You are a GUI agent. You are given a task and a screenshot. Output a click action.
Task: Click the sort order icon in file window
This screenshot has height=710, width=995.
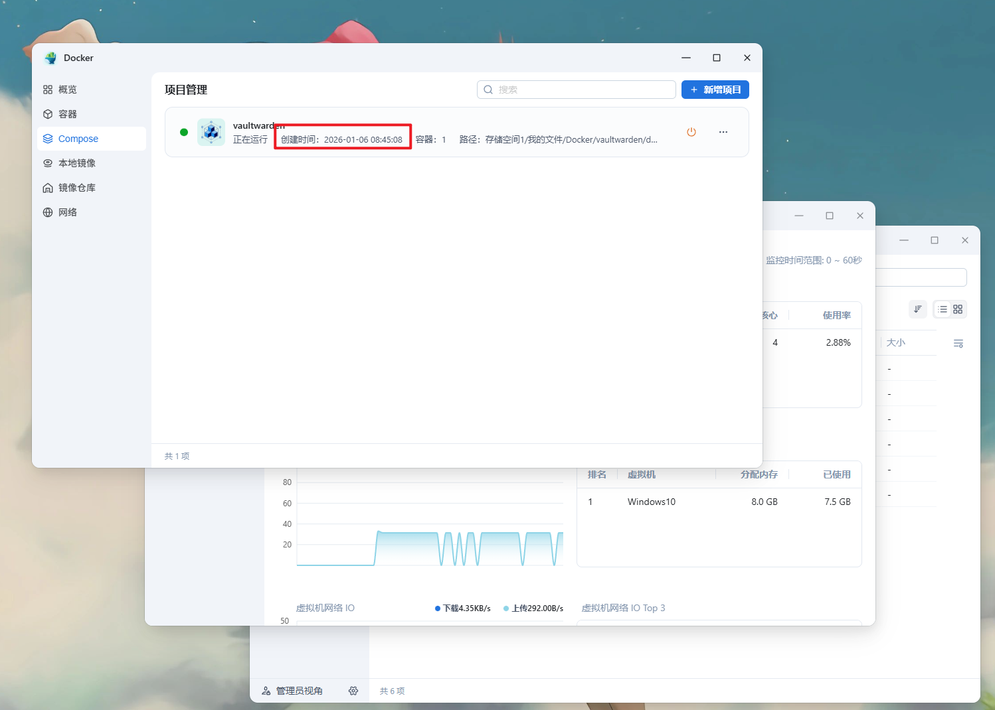point(917,309)
